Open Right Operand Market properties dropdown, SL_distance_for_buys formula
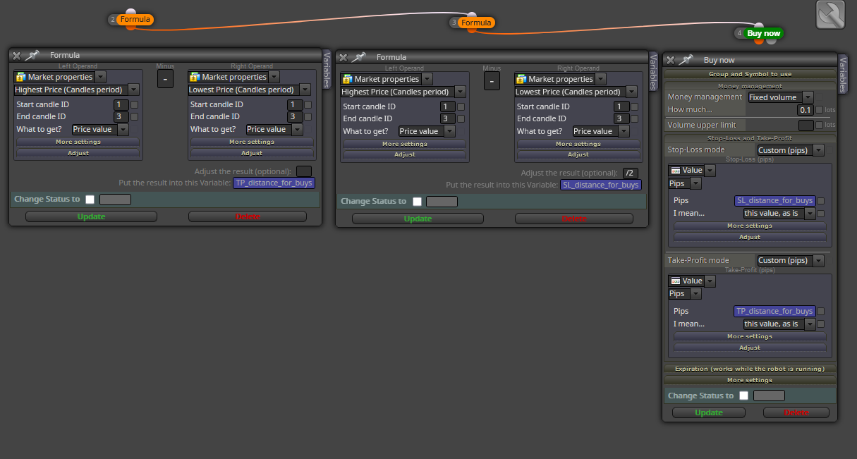Image resolution: width=857 pixels, height=459 pixels. (561, 79)
